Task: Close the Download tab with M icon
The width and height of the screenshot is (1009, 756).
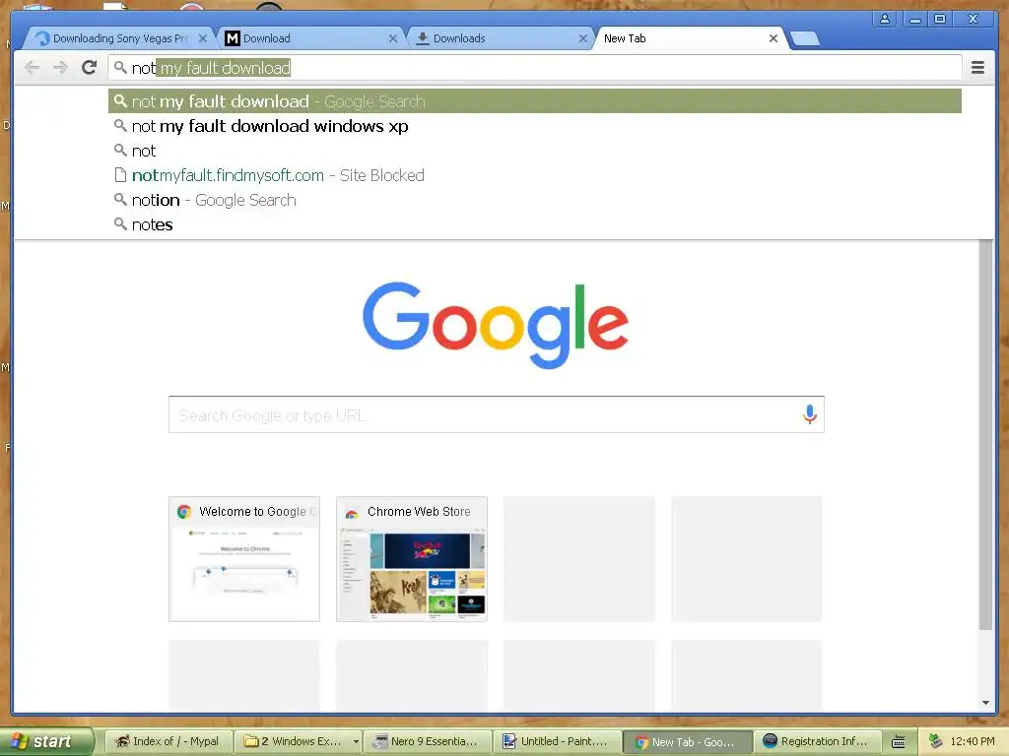Action: (x=393, y=38)
